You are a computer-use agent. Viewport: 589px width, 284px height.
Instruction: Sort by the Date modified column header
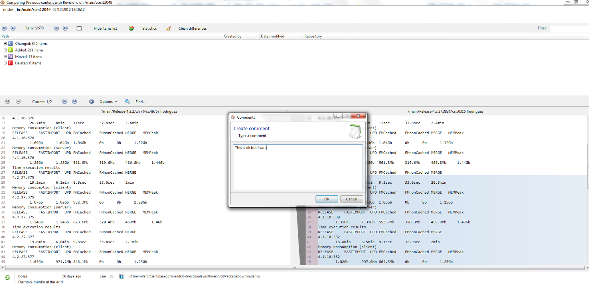click(281, 36)
